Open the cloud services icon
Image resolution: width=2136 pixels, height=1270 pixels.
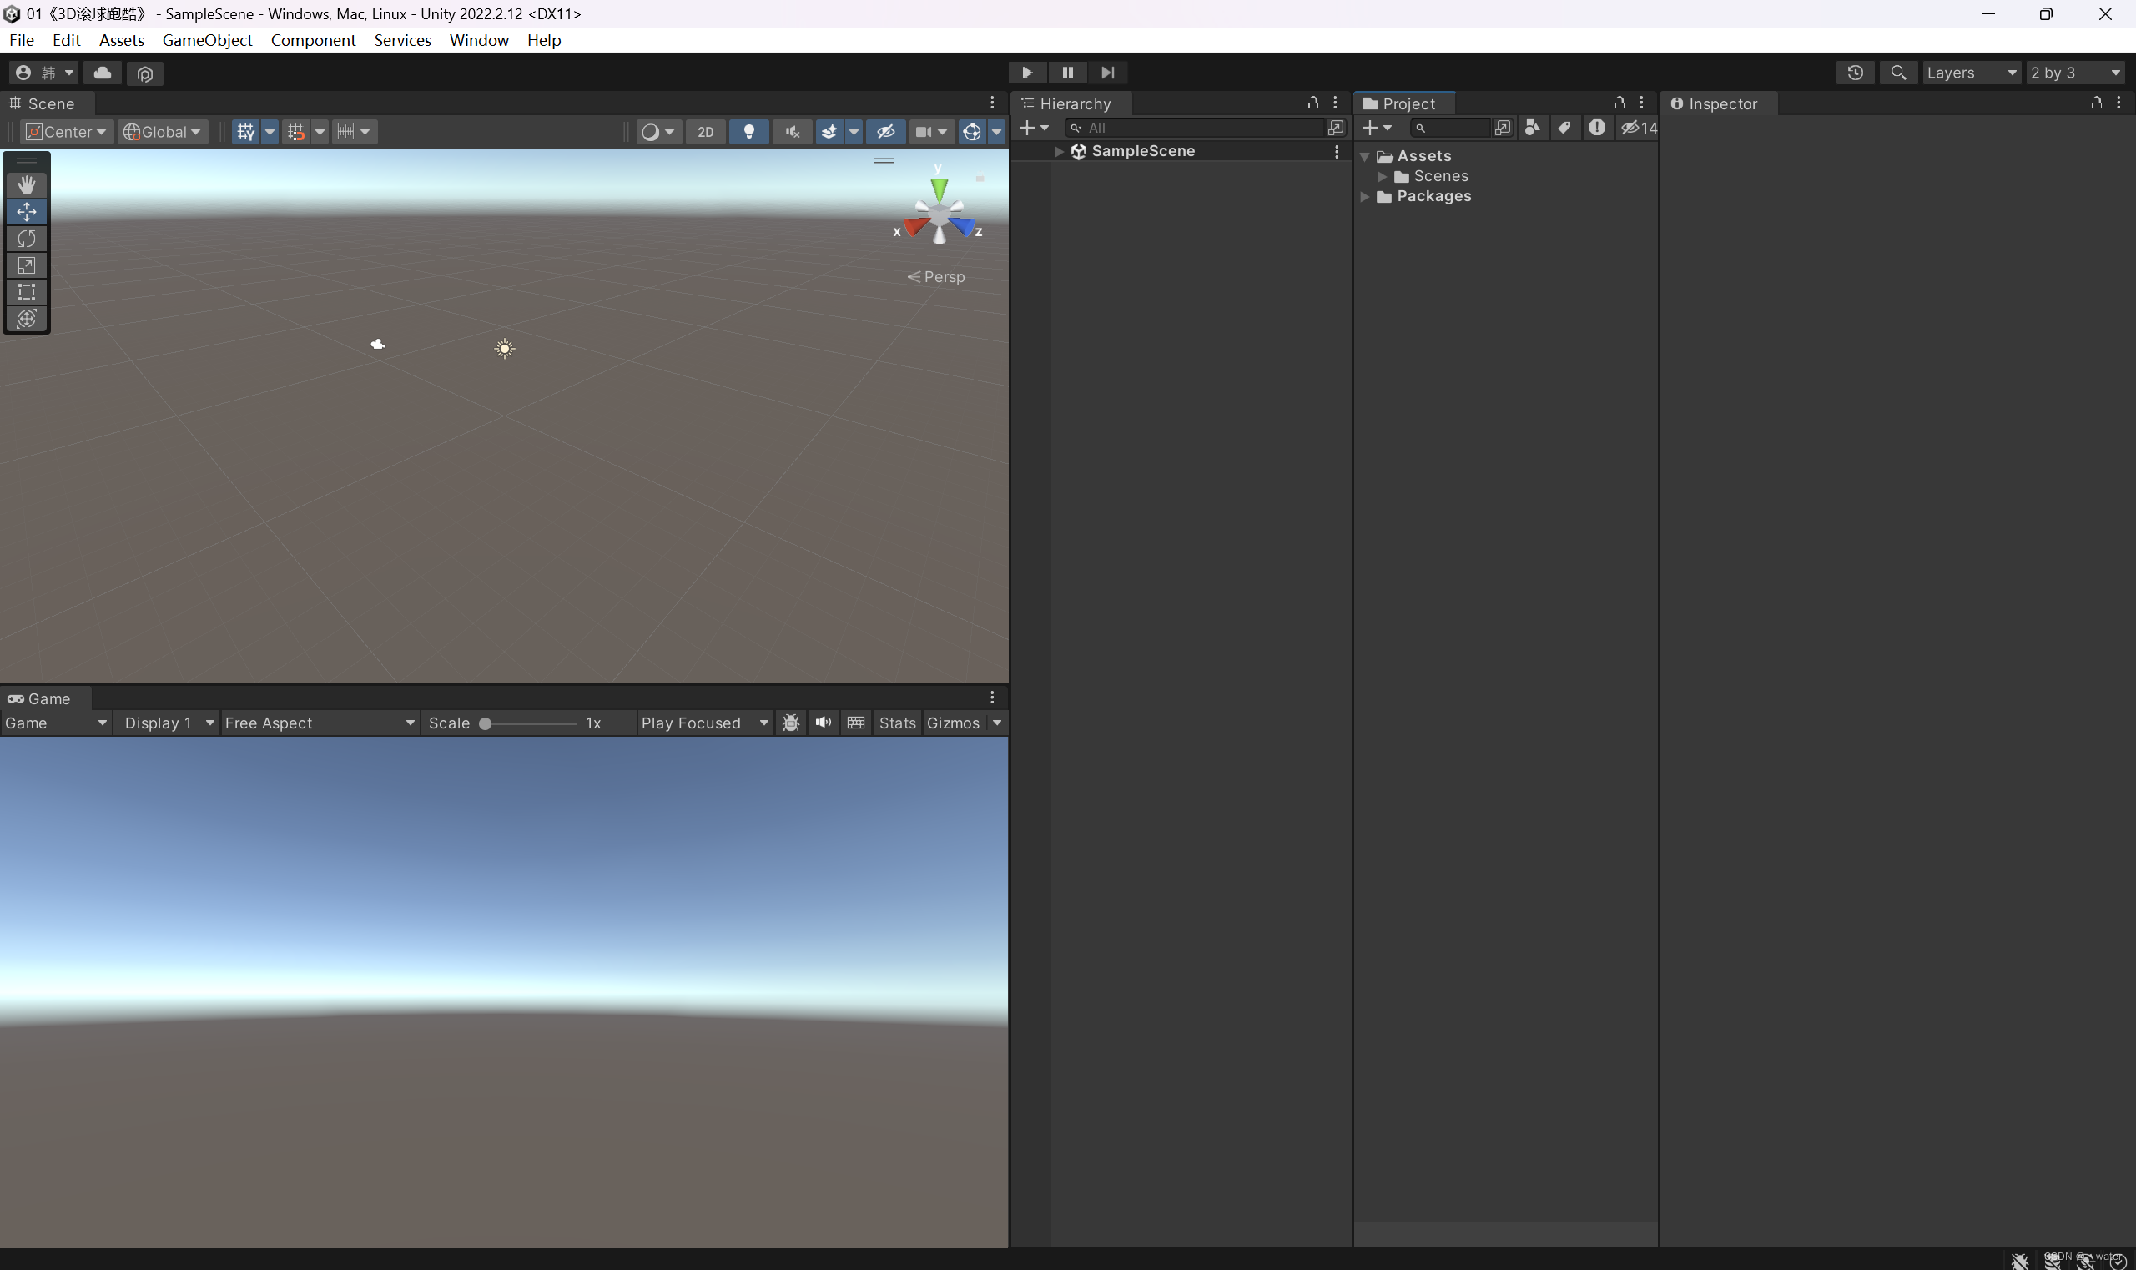[103, 73]
